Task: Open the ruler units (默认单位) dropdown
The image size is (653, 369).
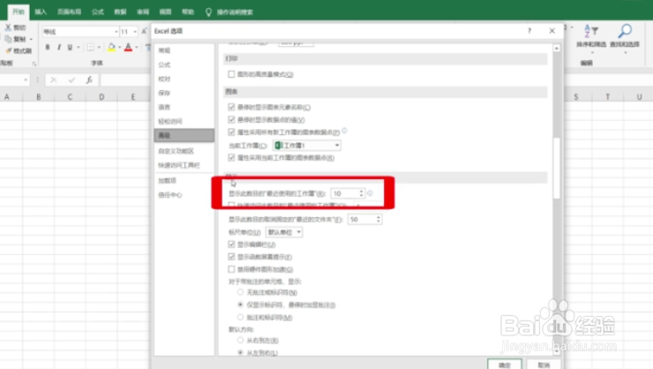Action: (x=284, y=232)
